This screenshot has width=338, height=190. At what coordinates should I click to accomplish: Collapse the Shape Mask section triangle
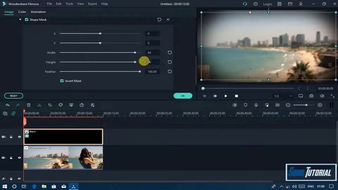click(20, 20)
